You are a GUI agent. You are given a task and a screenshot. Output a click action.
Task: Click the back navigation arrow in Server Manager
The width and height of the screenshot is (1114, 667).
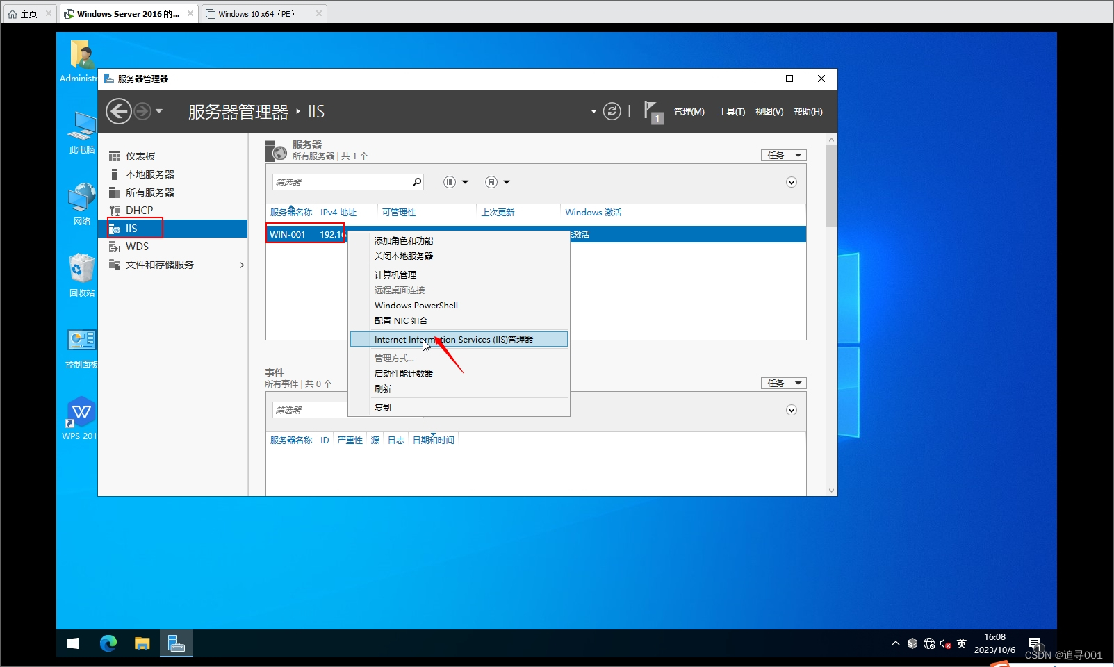coord(119,111)
